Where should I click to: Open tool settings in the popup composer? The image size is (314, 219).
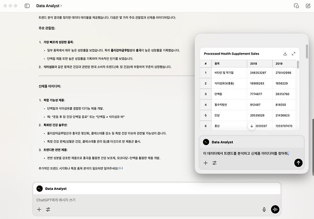click(215, 163)
